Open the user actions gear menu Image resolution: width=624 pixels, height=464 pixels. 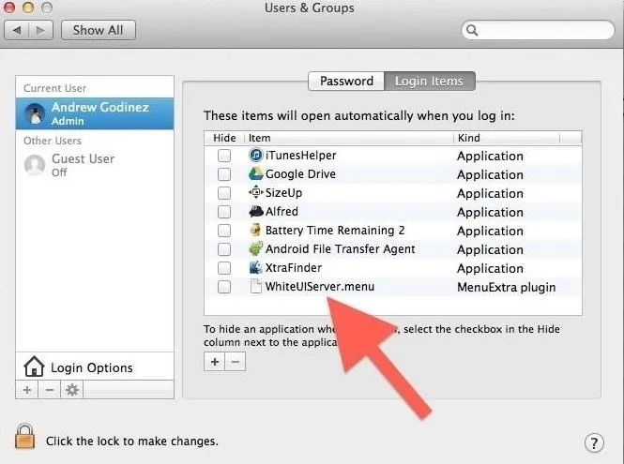point(72,390)
